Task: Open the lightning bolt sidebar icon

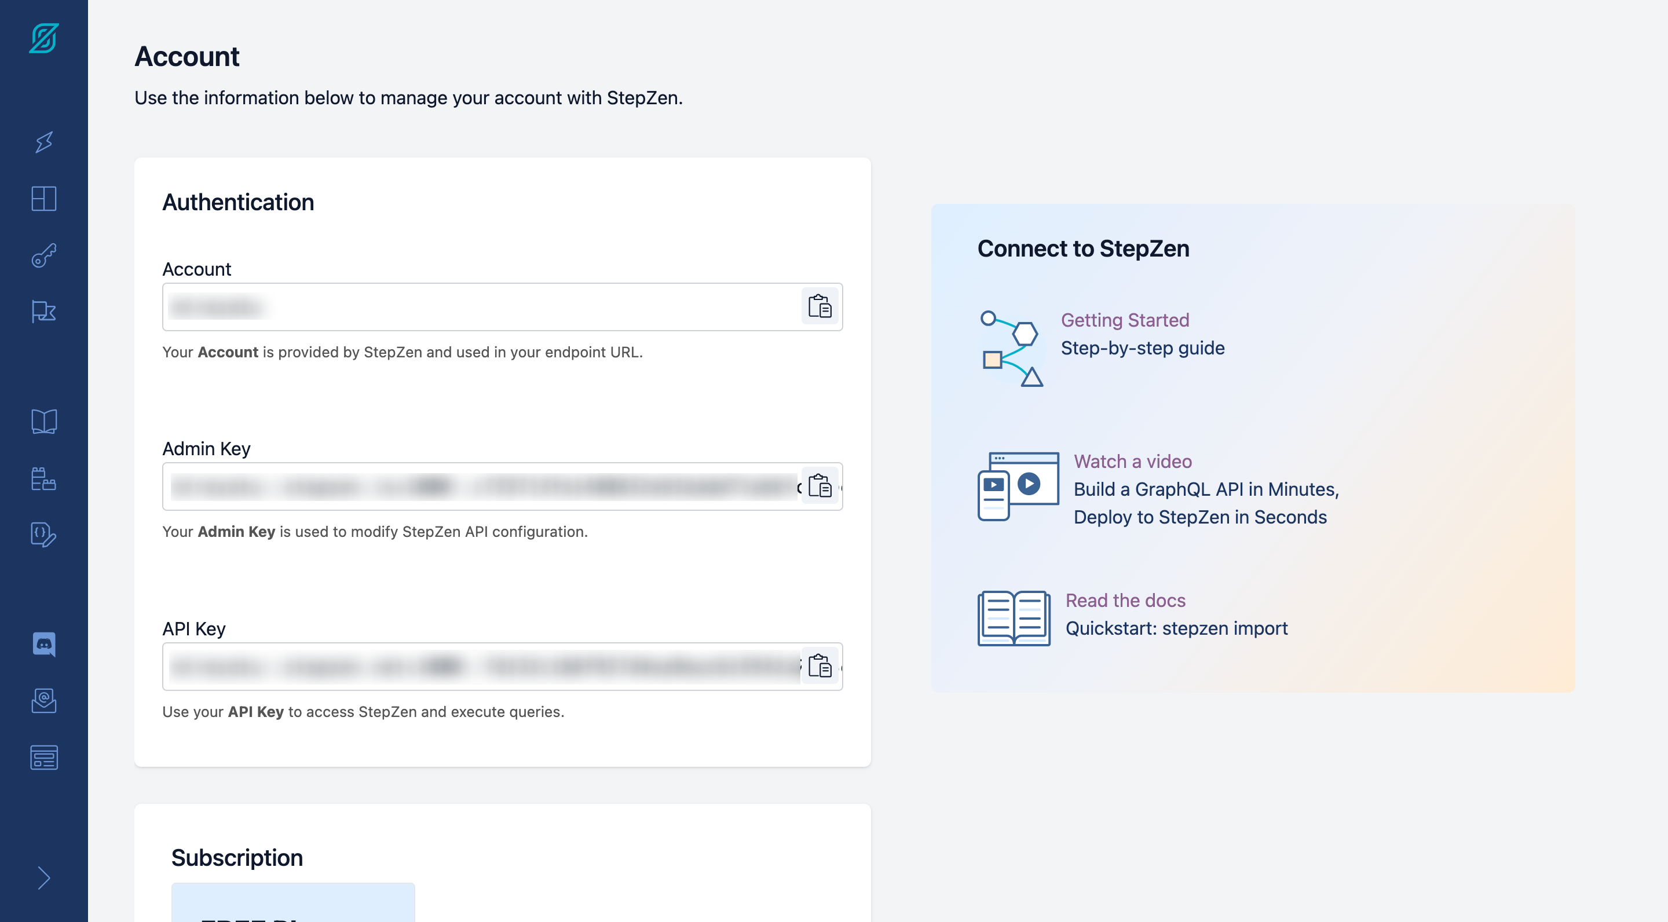Action: pyautogui.click(x=44, y=142)
